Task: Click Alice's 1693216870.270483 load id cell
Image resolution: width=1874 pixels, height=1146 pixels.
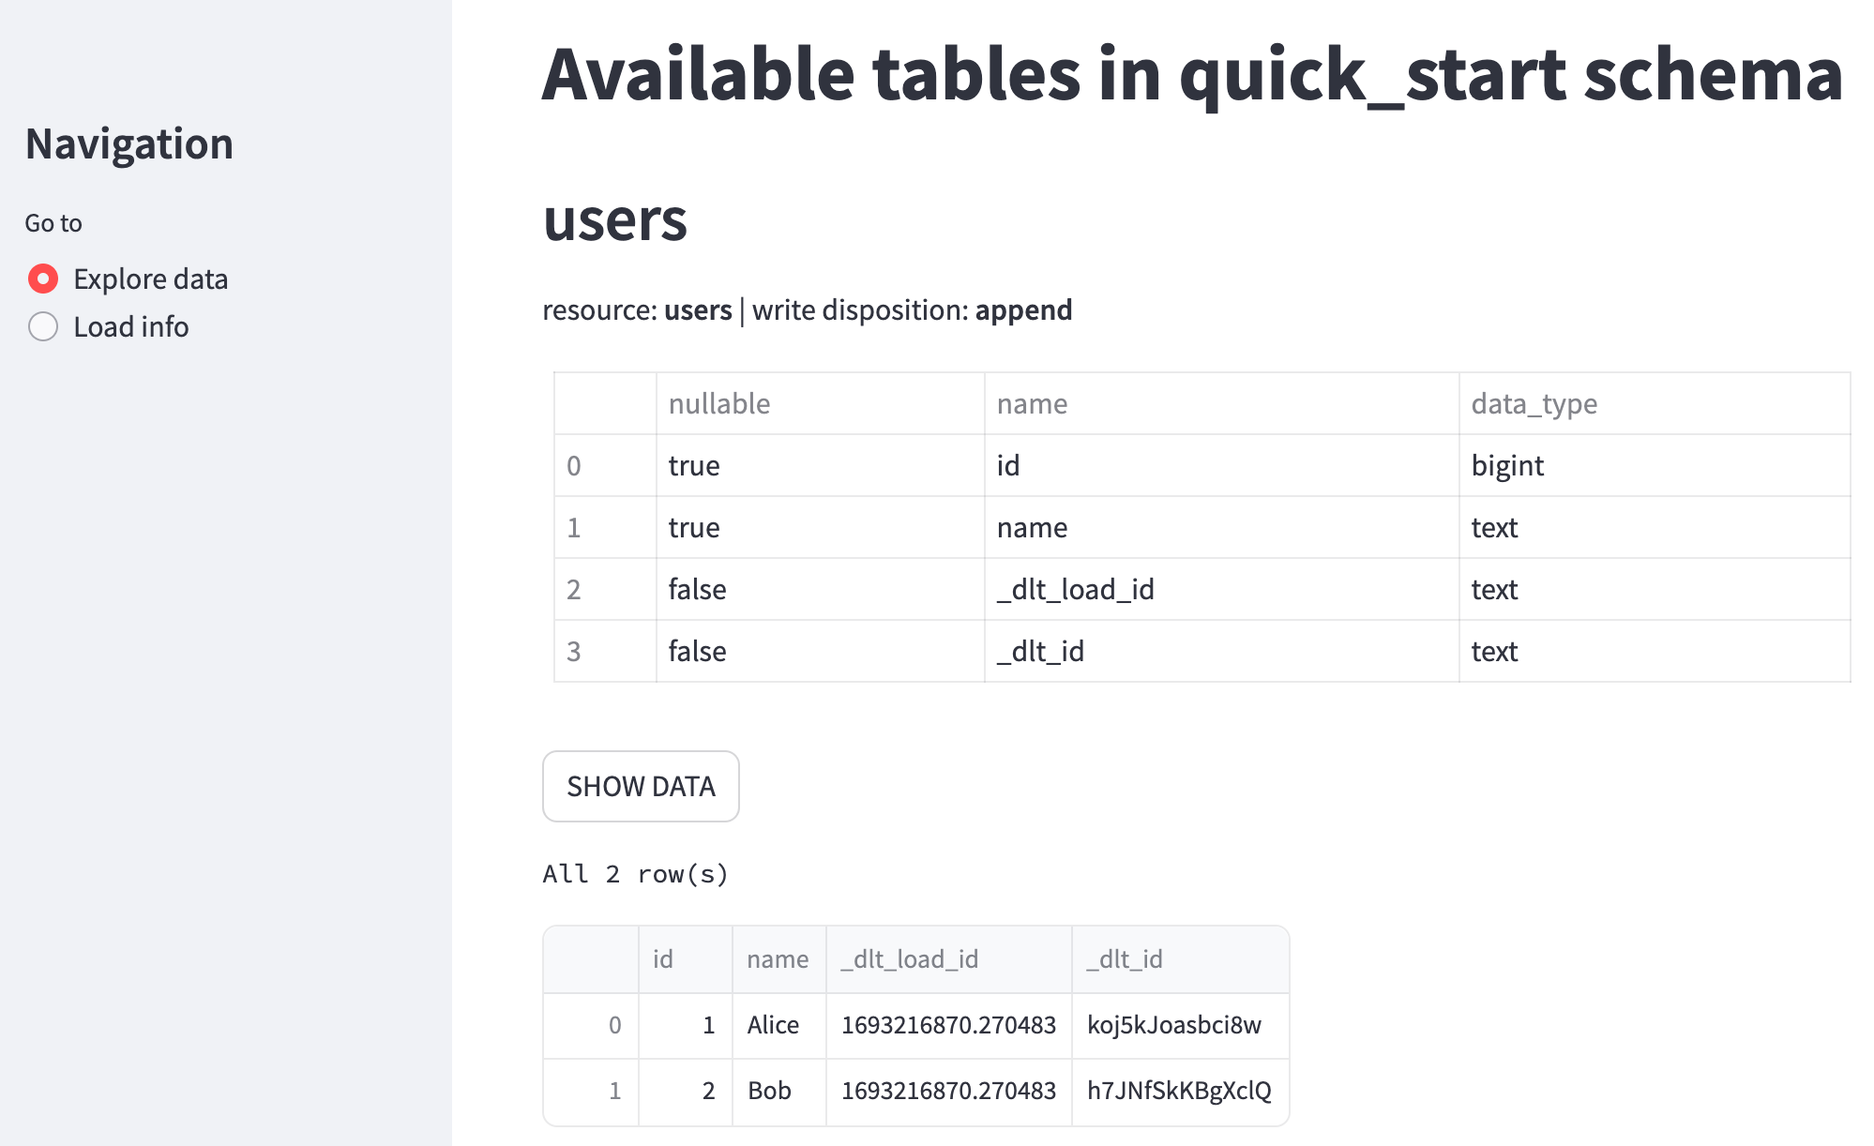Action: [948, 1025]
